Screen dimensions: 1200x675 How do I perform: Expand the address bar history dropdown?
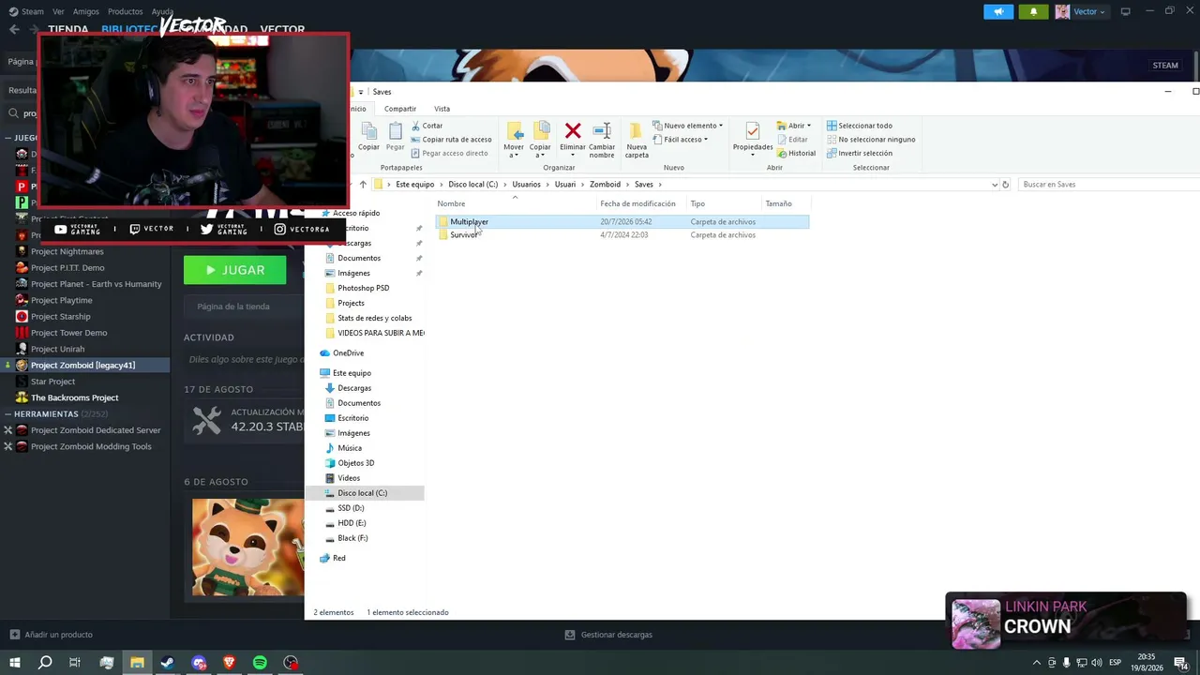pyautogui.click(x=995, y=185)
